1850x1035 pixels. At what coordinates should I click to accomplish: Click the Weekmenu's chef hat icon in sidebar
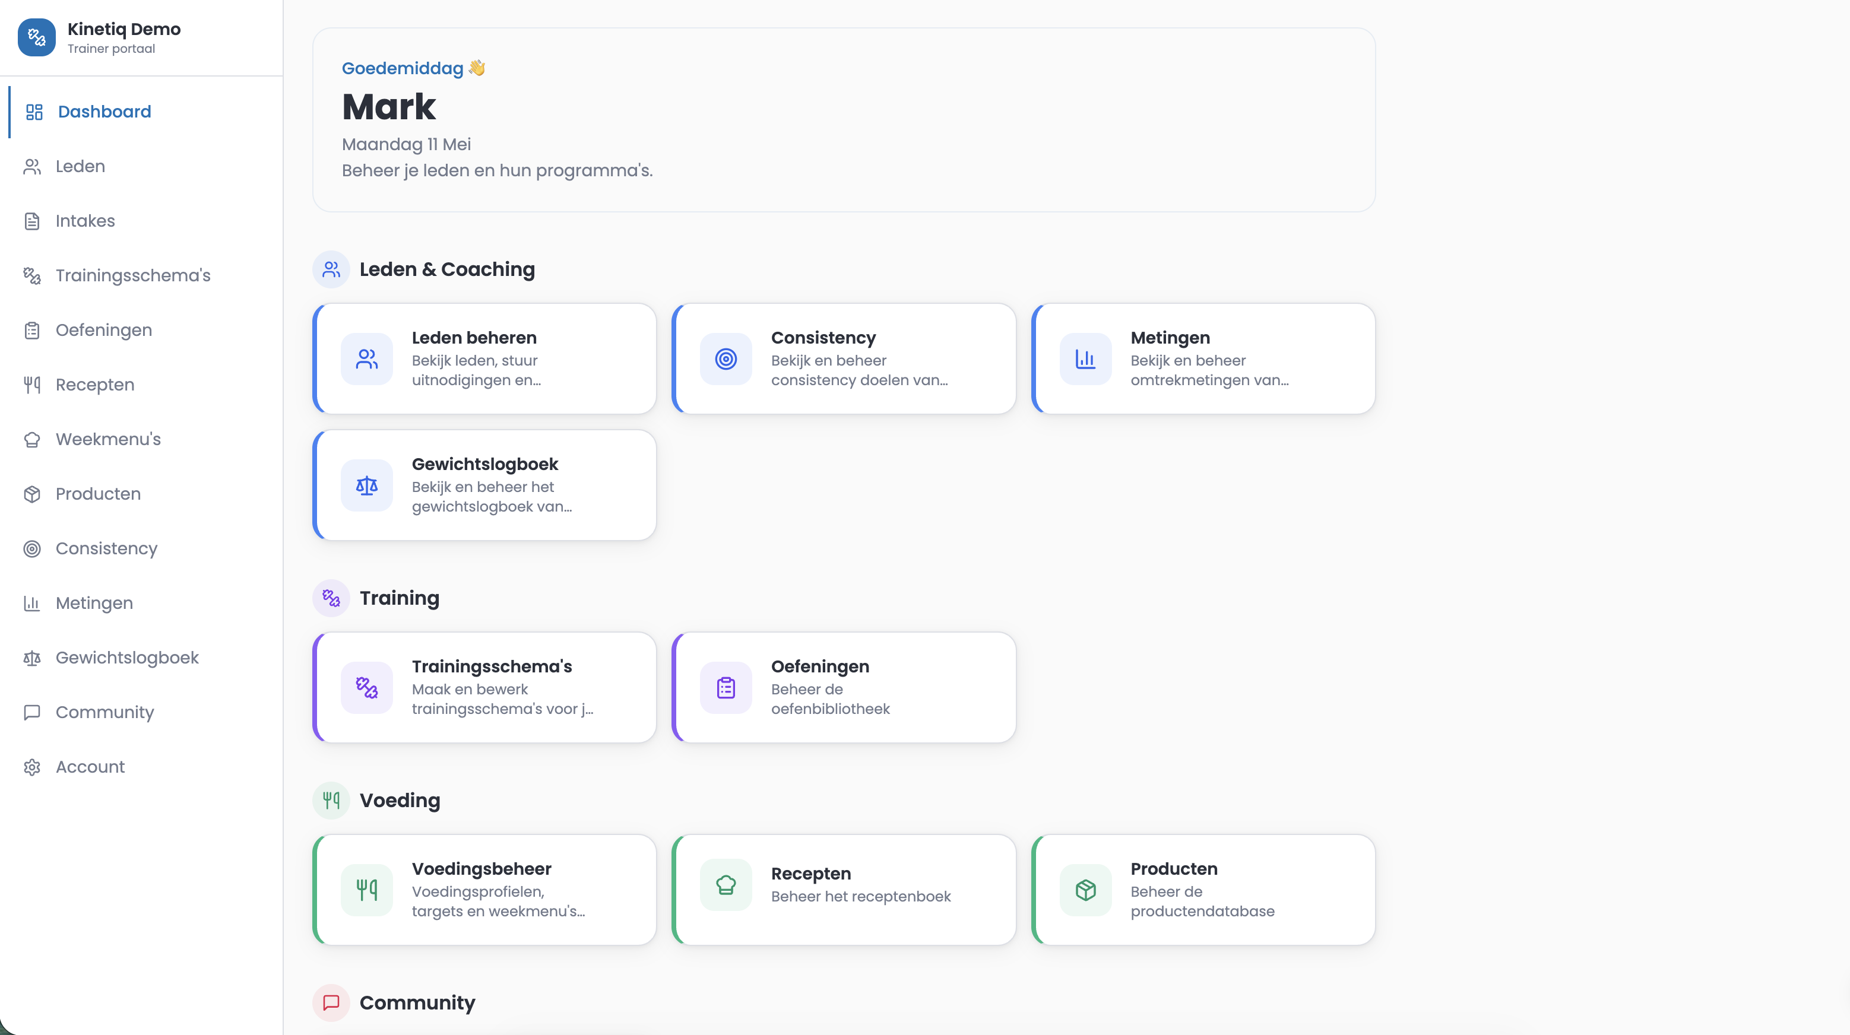coord(32,439)
